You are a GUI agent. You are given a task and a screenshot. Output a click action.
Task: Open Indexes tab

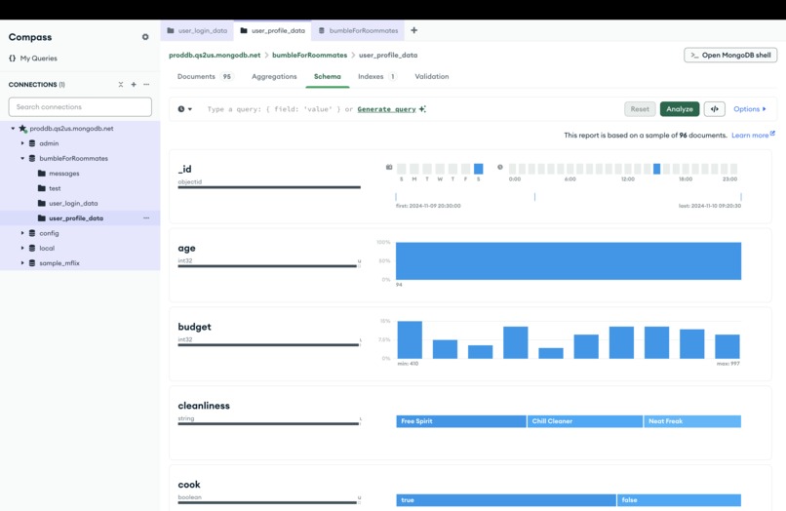click(377, 77)
